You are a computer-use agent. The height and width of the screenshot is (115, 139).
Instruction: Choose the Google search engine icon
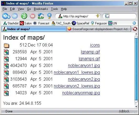coord(107,16)
